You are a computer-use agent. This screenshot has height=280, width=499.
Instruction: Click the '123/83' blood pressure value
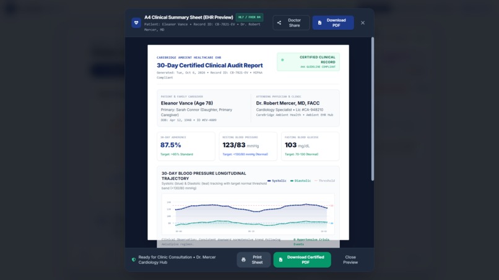pos(234,145)
